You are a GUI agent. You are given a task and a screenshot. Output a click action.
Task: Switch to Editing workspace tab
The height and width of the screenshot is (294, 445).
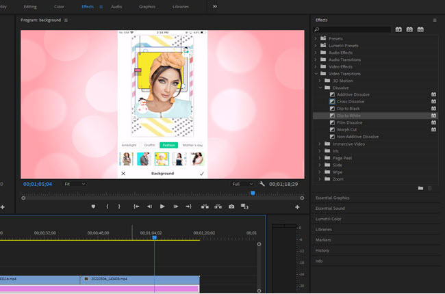[x=30, y=7]
